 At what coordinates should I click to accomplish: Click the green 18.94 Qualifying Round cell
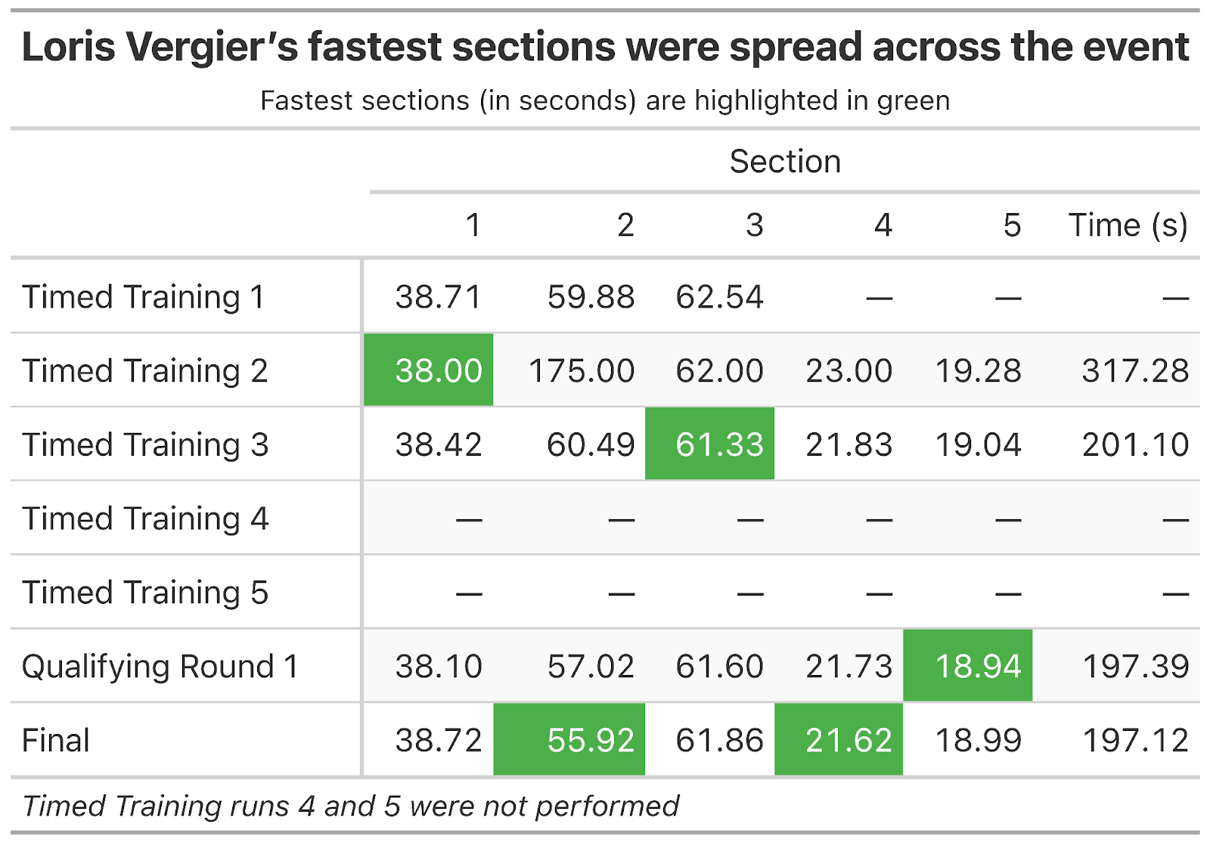point(968,666)
